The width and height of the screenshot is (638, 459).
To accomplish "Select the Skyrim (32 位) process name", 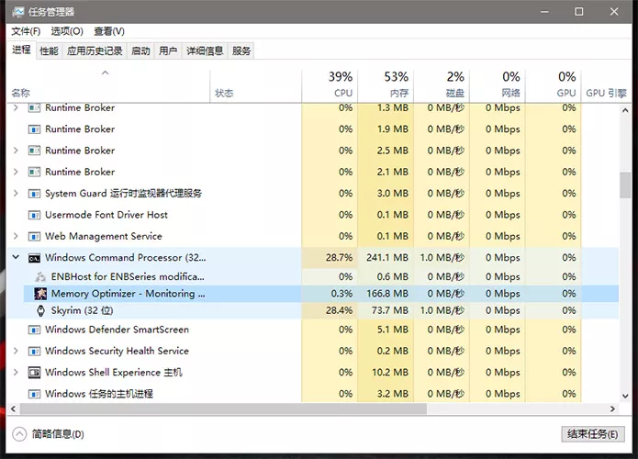I will pyautogui.click(x=83, y=311).
